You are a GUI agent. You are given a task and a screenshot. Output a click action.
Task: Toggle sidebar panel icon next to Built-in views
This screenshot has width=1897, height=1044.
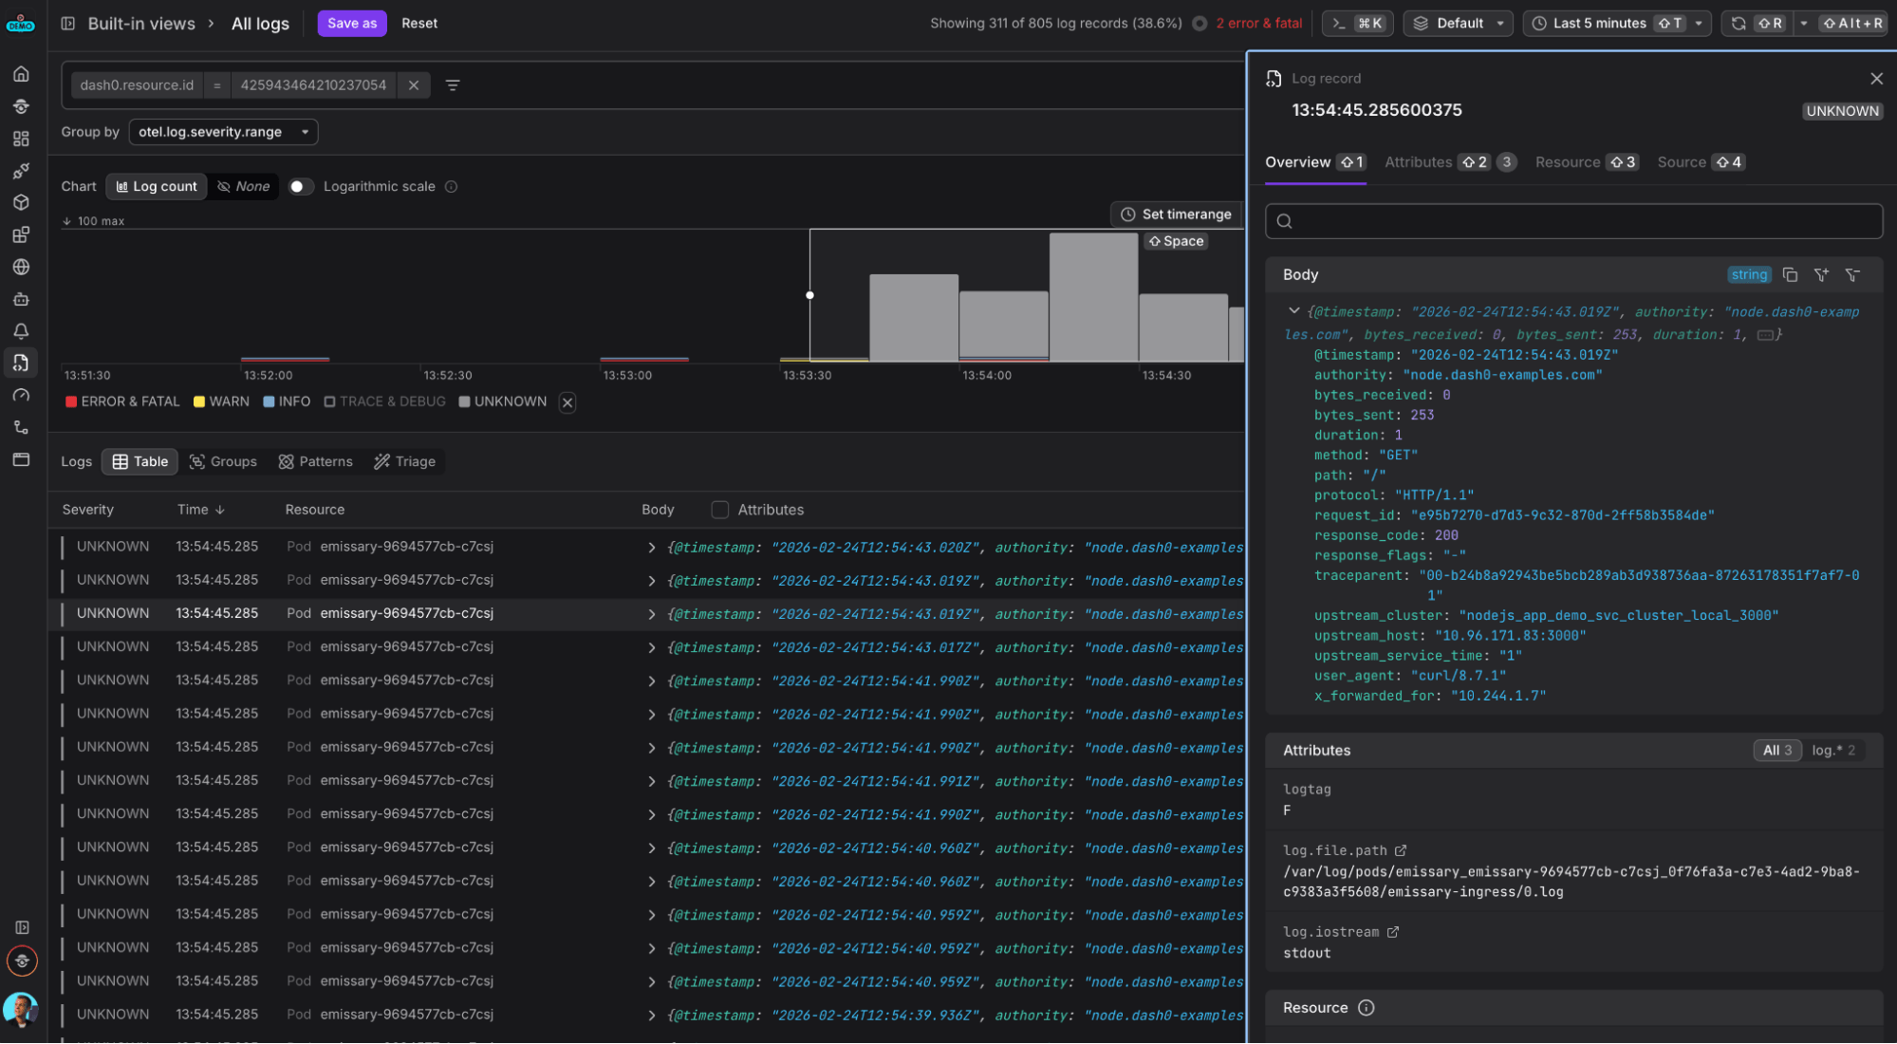pos(68,24)
